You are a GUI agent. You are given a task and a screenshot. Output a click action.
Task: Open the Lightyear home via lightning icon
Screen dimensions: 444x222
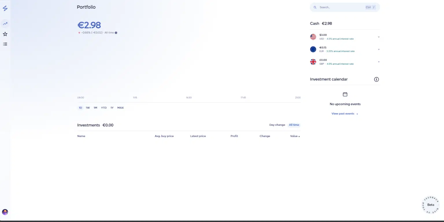coord(5,8)
